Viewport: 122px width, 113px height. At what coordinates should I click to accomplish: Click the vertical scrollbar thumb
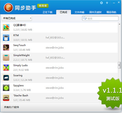(x=119, y=65)
